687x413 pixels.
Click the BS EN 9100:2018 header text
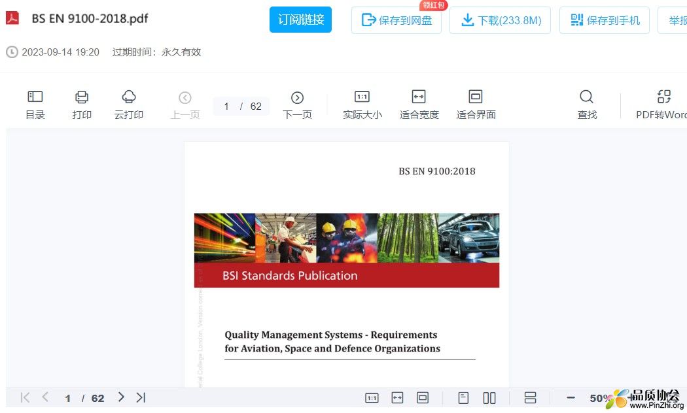click(437, 171)
